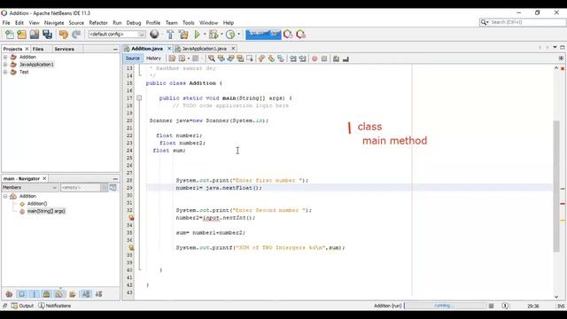Click the Clean and Build Project icon

pyautogui.click(x=183, y=35)
